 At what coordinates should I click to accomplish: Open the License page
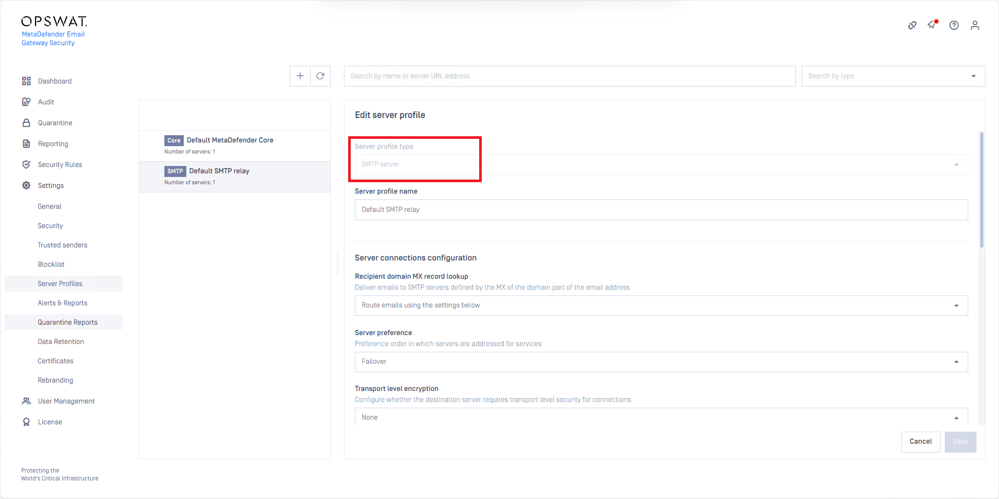click(50, 422)
